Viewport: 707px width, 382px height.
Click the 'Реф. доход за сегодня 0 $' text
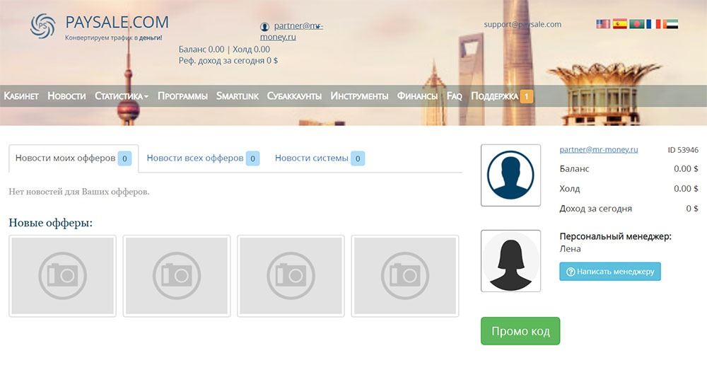pyautogui.click(x=228, y=60)
